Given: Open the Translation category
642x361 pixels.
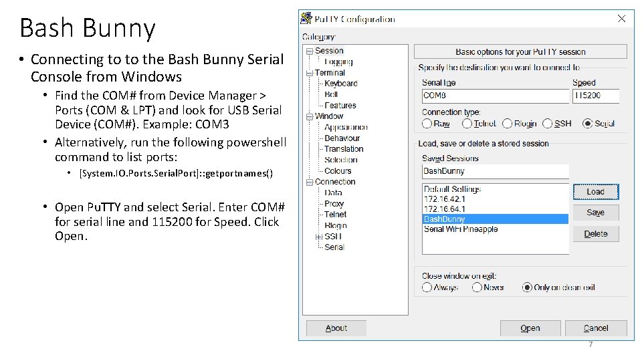Looking at the screenshot, I should tap(344, 149).
